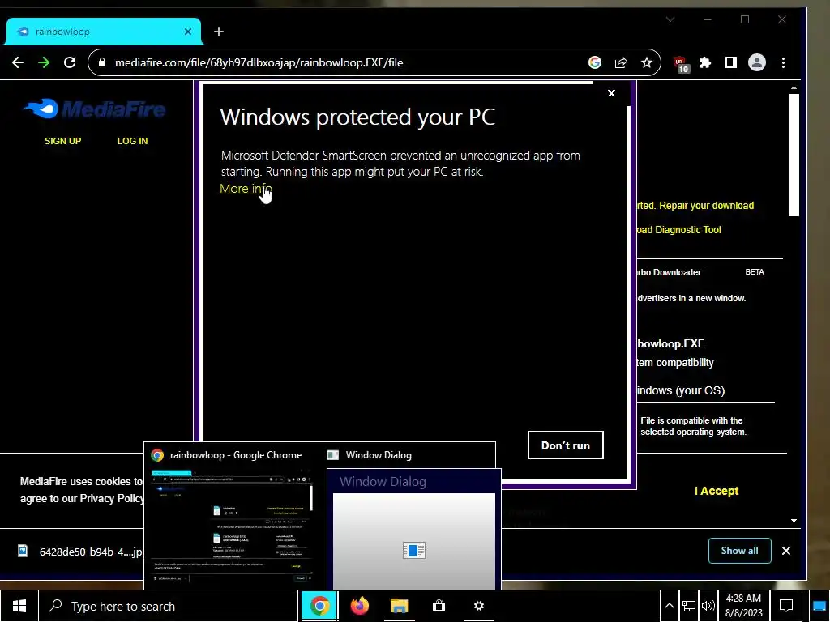Click Repair your download link
This screenshot has height=622, width=830.
[706, 205]
